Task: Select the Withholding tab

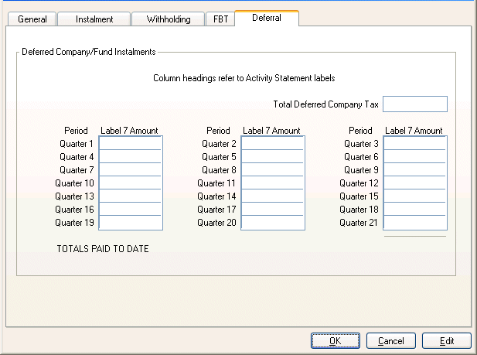Action: [168, 19]
